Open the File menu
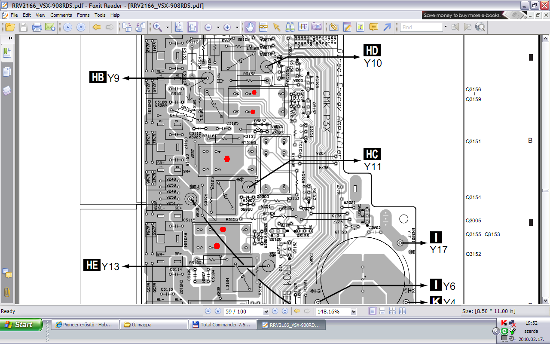550x344 pixels. click(14, 15)
